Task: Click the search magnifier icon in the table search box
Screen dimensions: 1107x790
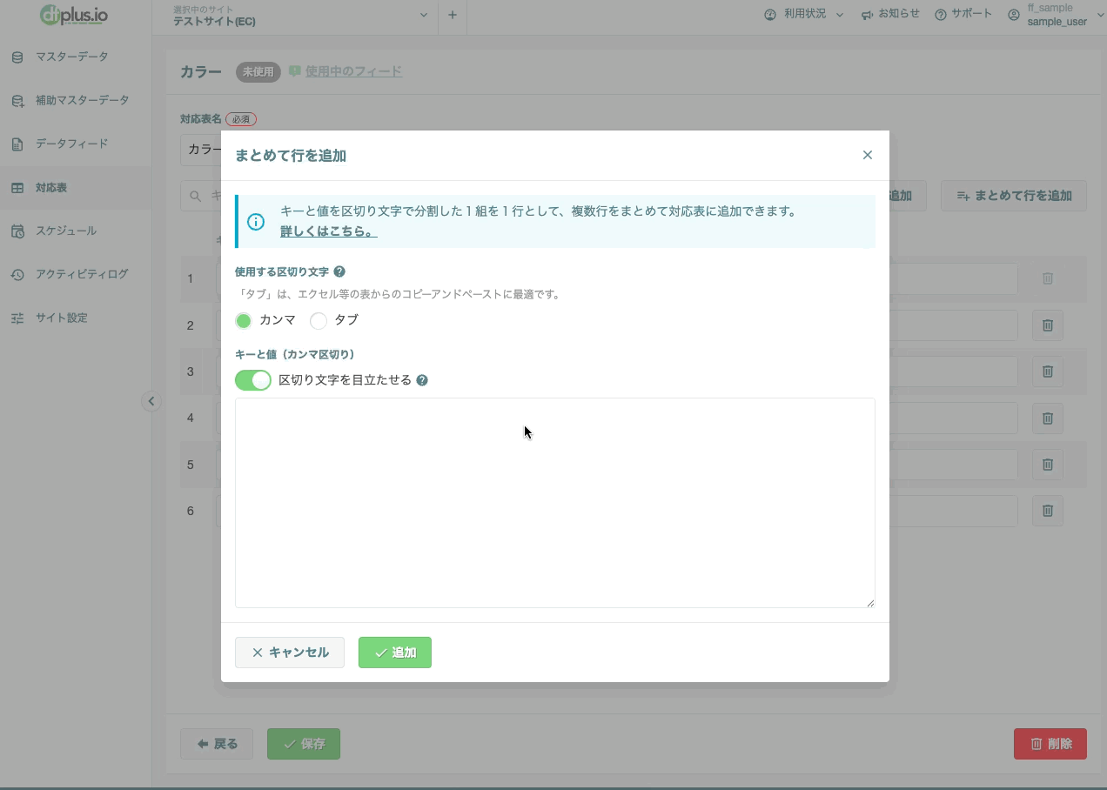Action: 196,197
